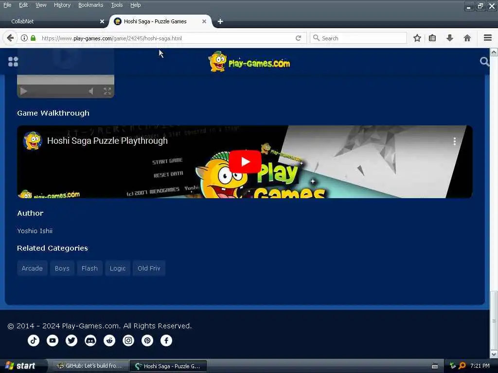The height and width of the screenshot is (373, 498).
Task: Click the browser Search box
Action: tap(358, 38)
